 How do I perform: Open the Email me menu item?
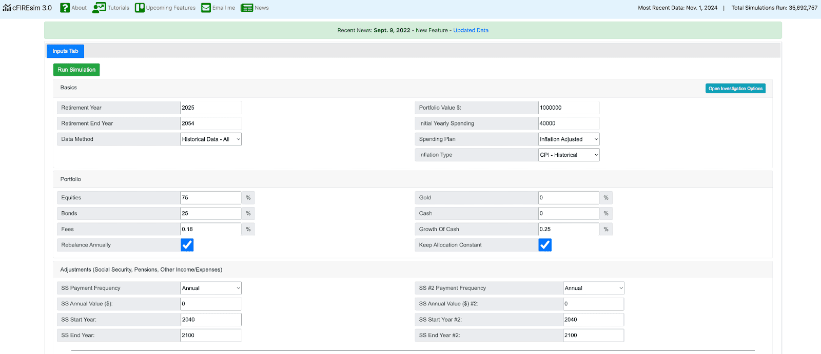point(224,8)
